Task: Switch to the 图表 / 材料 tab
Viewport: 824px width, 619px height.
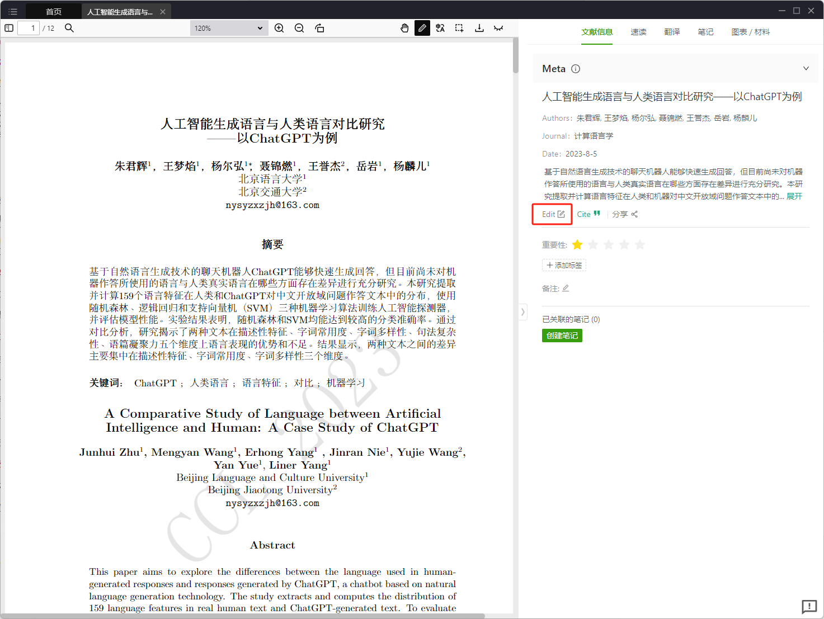Action: [751, 32]
